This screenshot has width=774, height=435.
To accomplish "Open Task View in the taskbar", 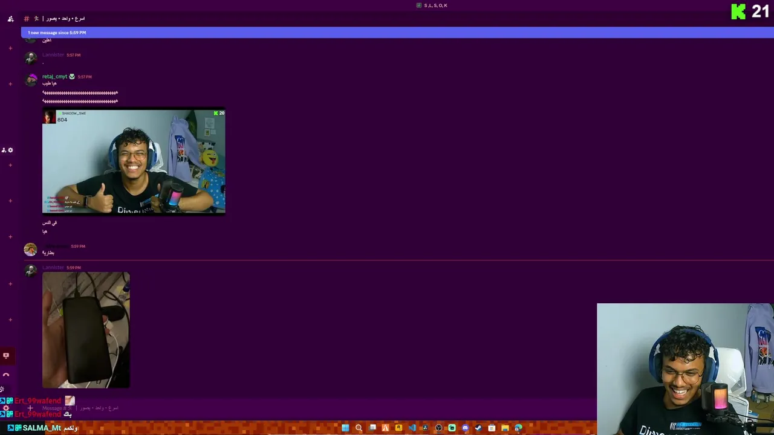I will point(372,428).
